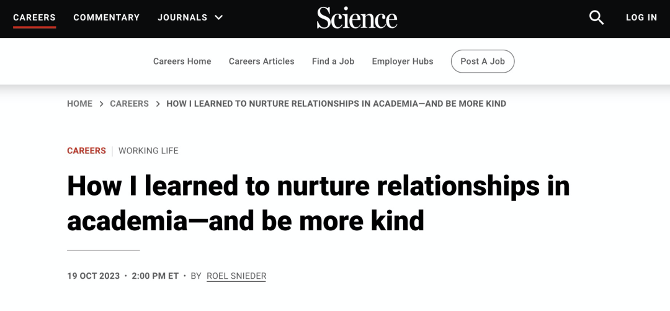Open author Roel Snieder's profile link
The image size is (670, 311).
[236, 276]
